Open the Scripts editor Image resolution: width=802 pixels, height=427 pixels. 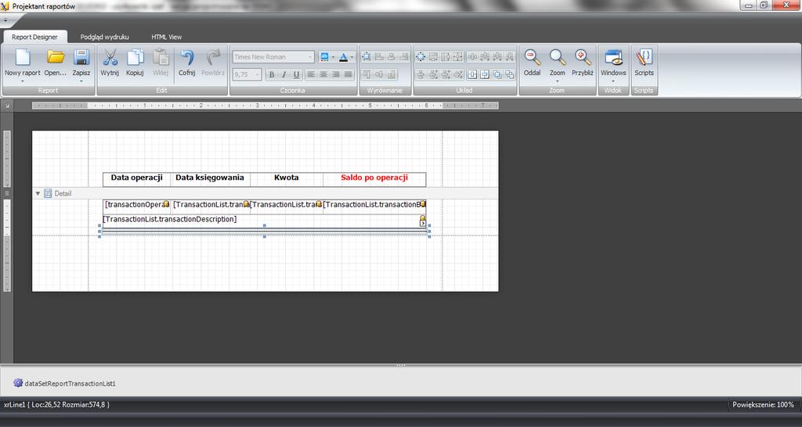pyautogui.click(x=644, y=63)
